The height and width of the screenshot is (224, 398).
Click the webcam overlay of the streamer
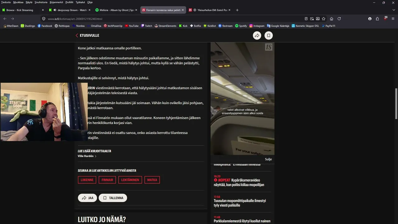[44, 112]
